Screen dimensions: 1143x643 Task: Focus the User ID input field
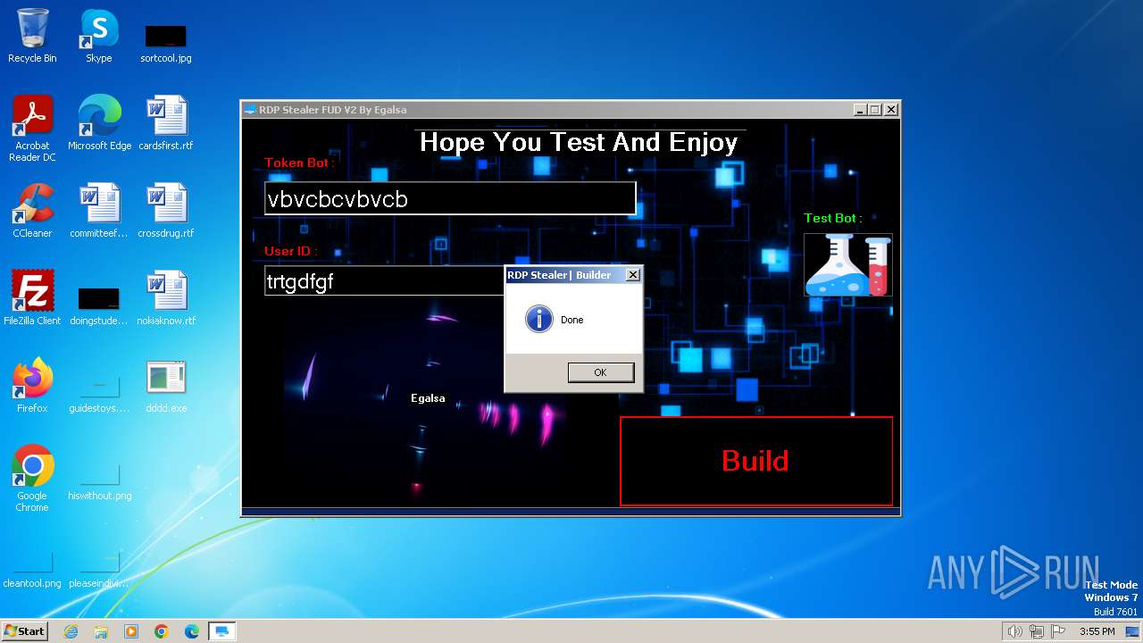pos(385,281)
